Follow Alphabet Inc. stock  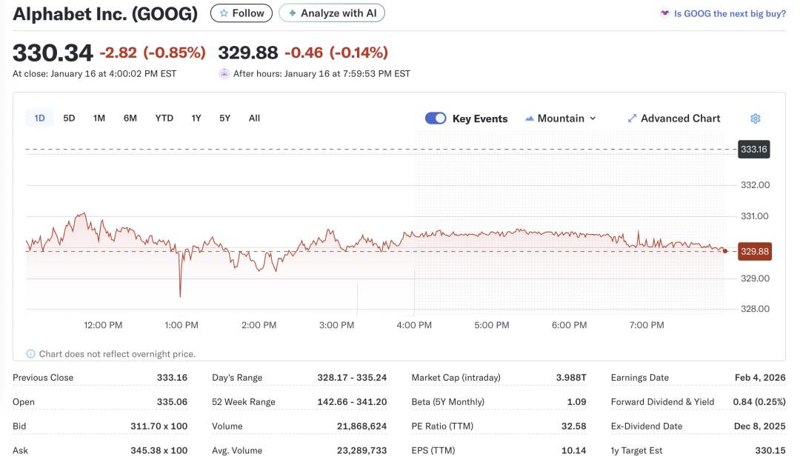241,13
